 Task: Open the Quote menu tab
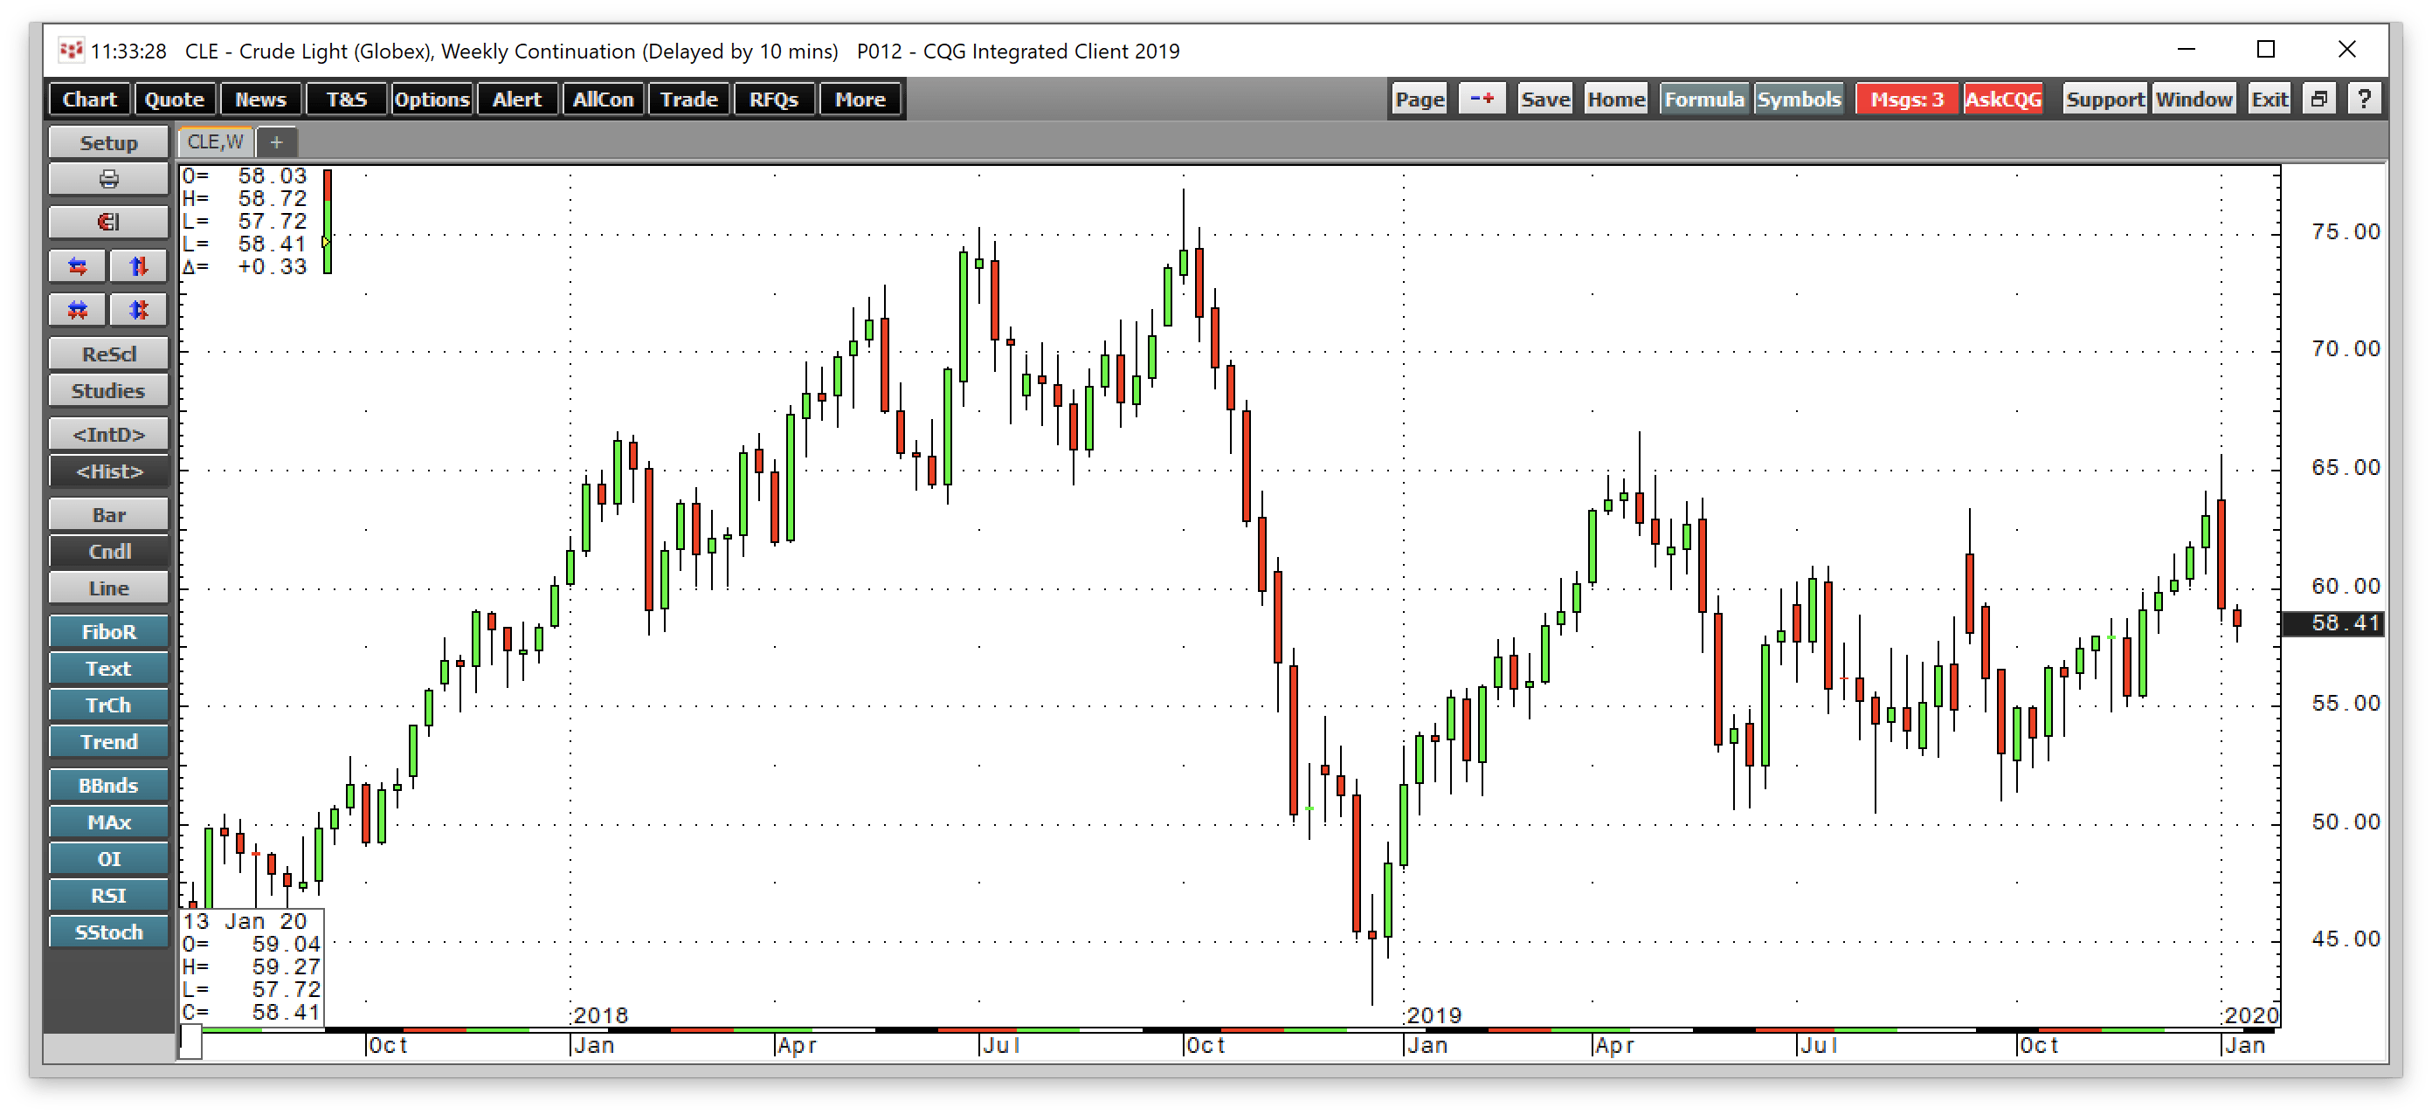click(x=175, y=99)
